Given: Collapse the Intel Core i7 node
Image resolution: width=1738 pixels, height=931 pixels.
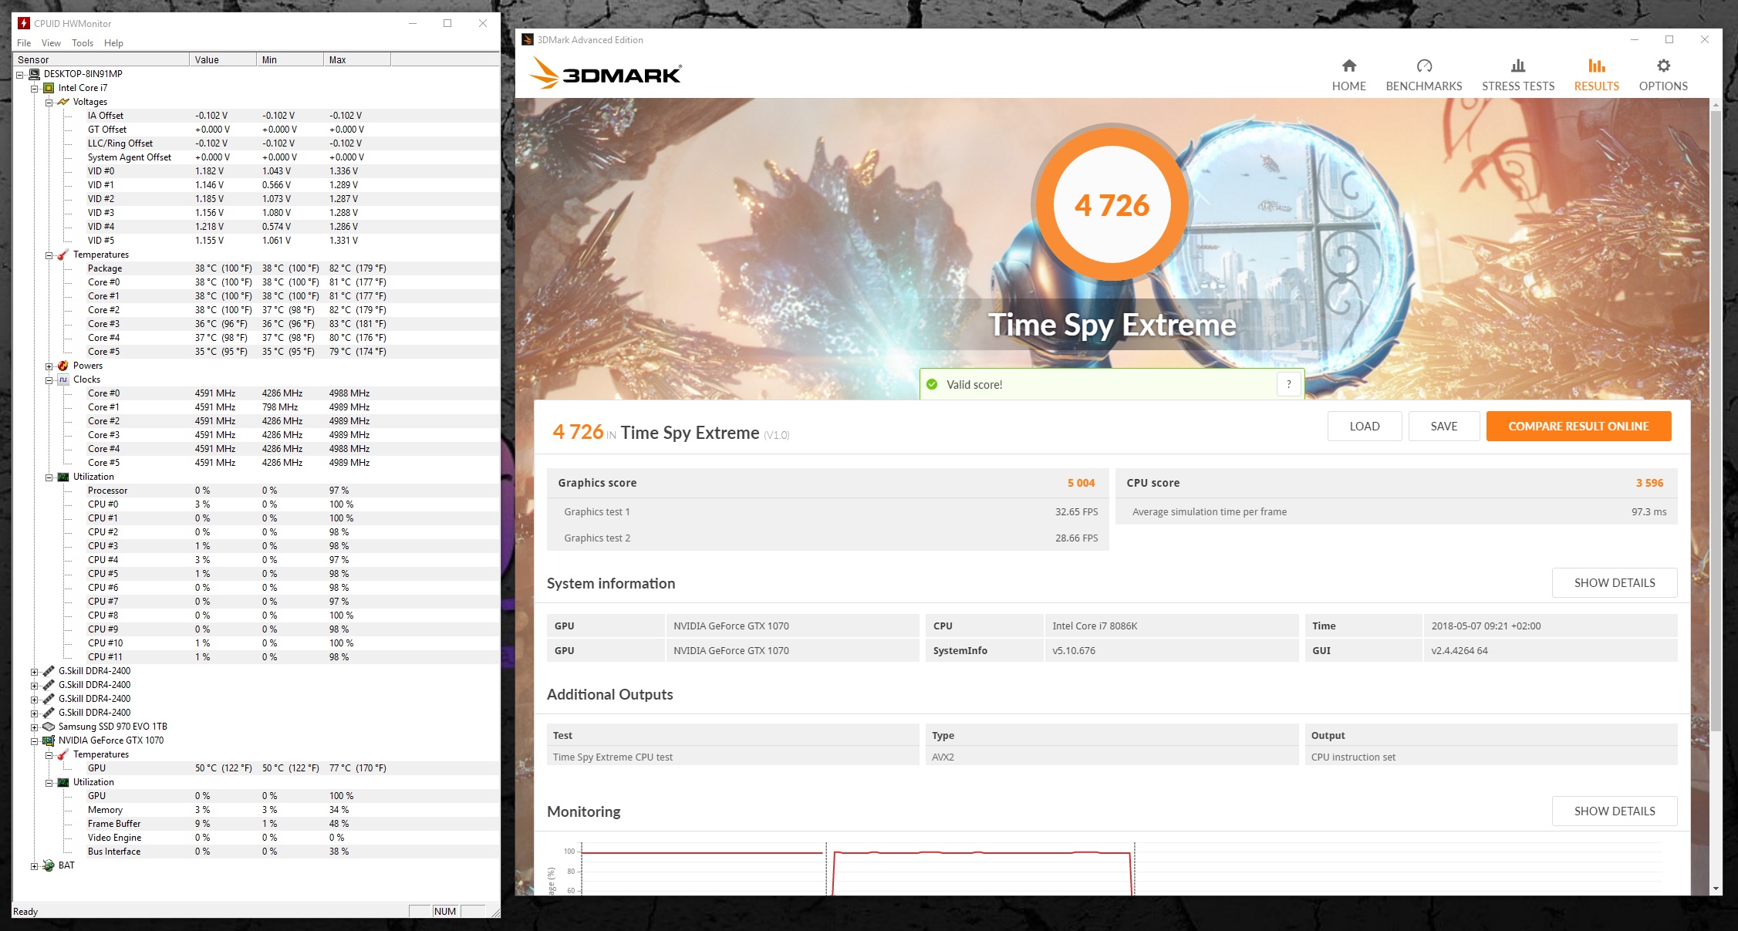Looking at the screenshot, I should [34, 89].
